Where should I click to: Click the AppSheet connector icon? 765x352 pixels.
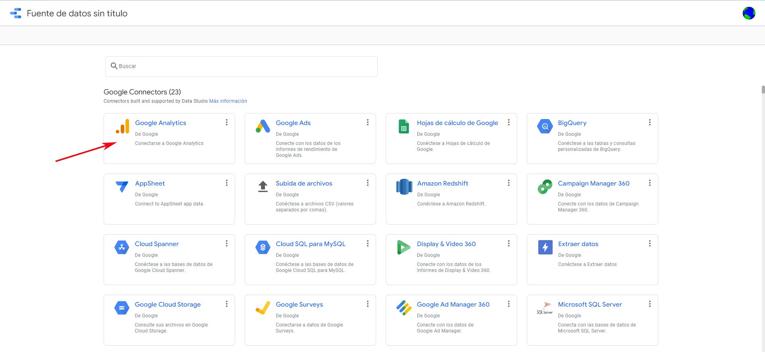[x=122, y=186]
